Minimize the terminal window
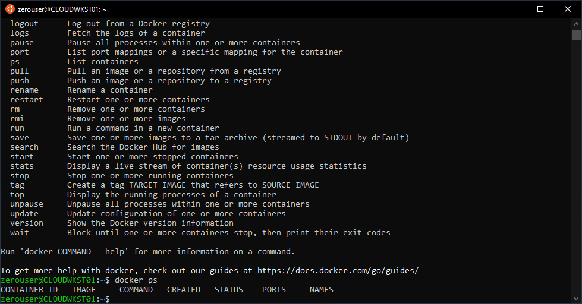Screen dimensions: 582x304 tap(512, 9)
